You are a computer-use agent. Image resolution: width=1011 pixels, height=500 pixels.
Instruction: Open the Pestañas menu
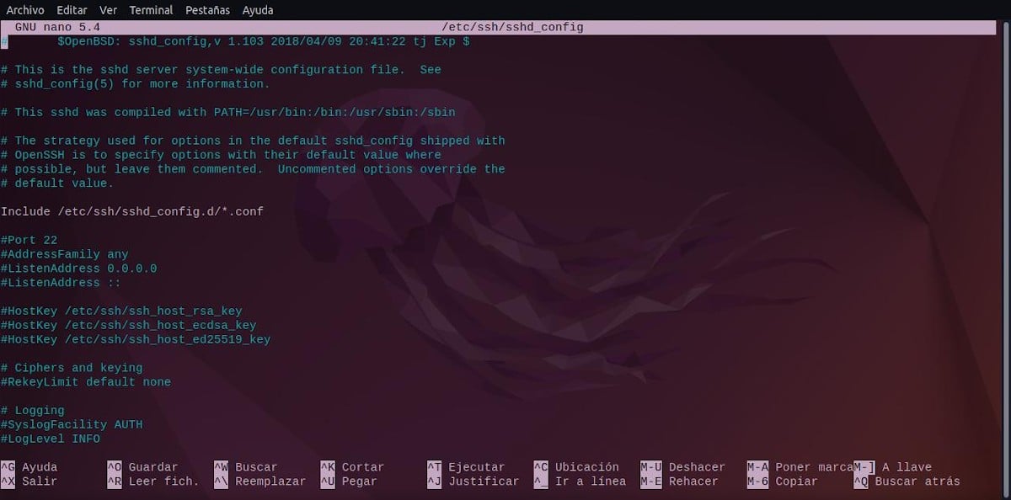tap(206, 10)
